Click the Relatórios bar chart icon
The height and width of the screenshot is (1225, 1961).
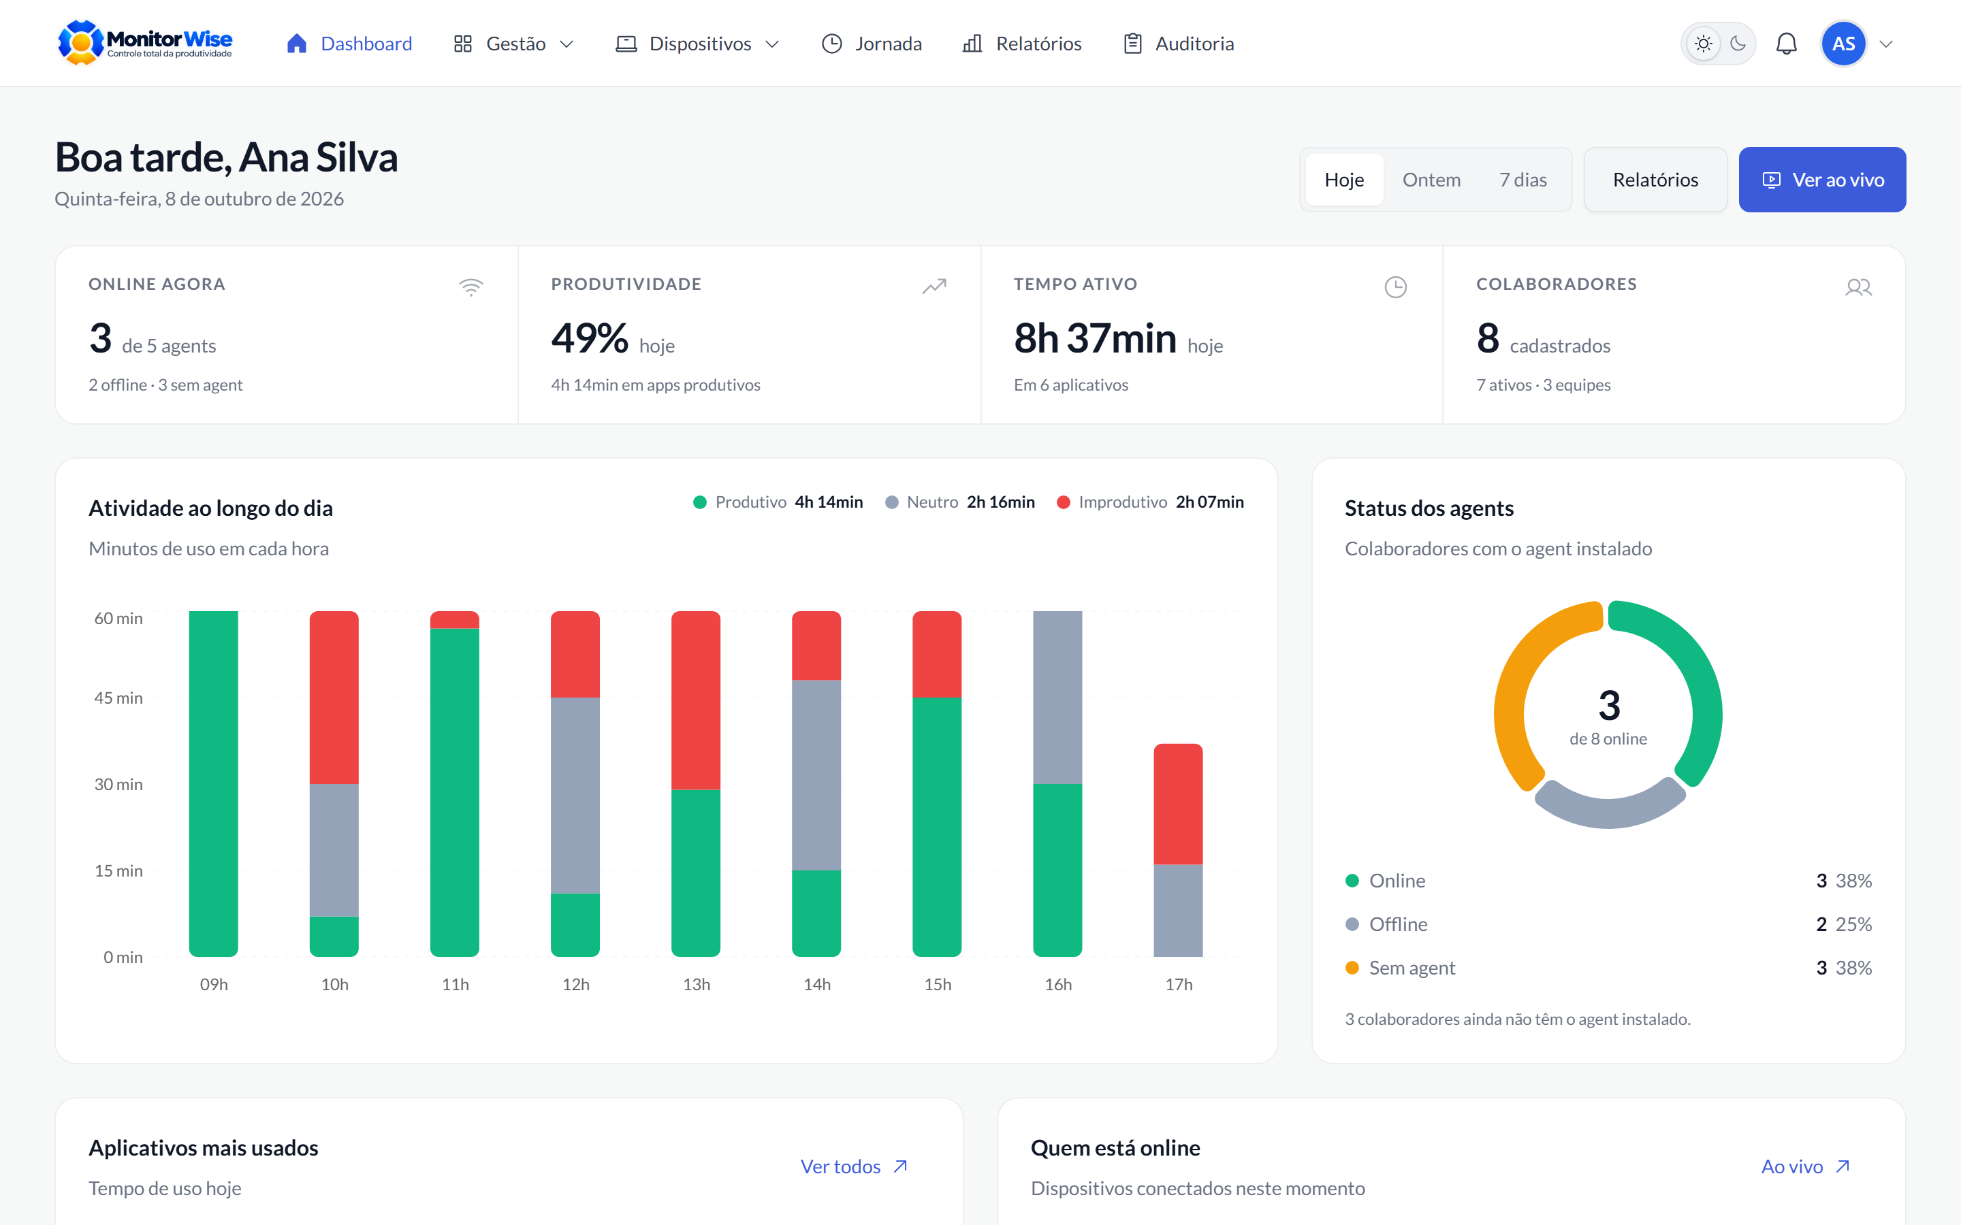point(972,44)
